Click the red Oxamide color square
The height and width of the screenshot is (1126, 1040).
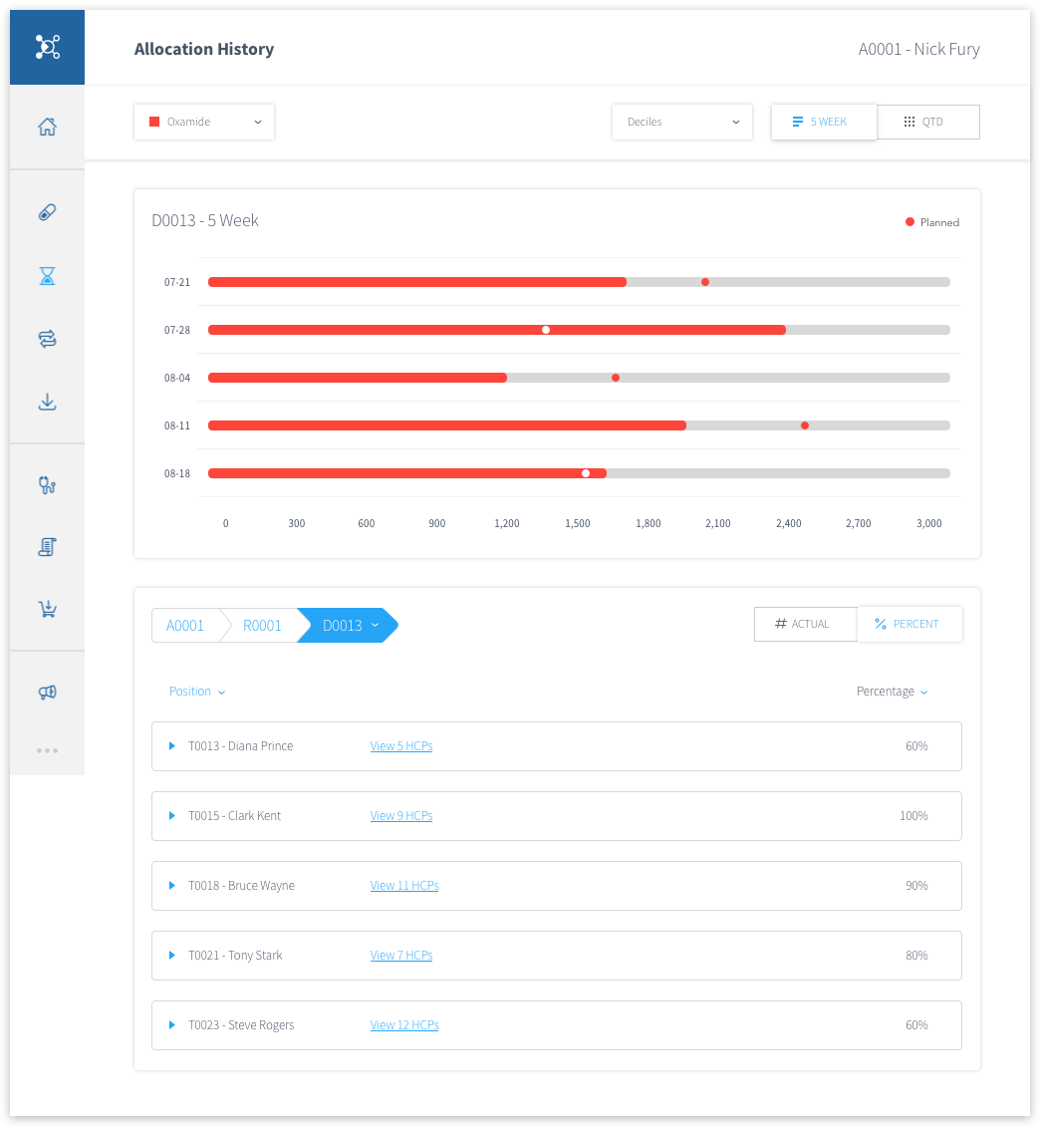click(154, 122)
